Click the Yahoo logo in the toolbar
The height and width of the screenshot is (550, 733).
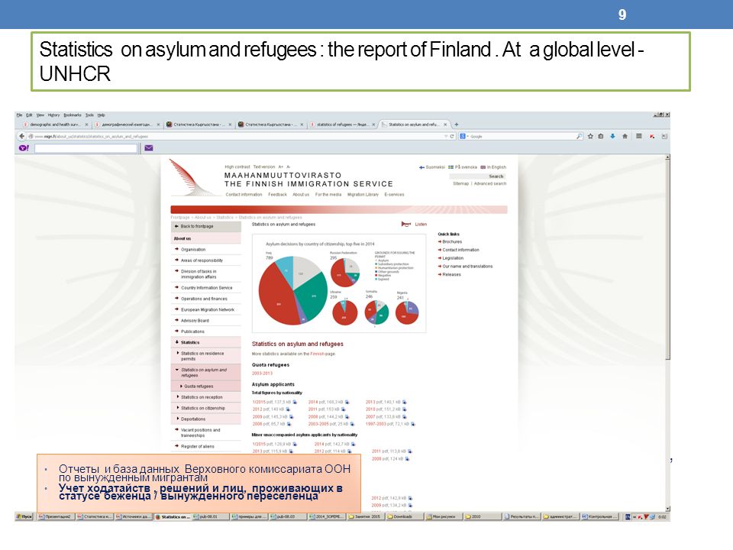pos(24,148)
